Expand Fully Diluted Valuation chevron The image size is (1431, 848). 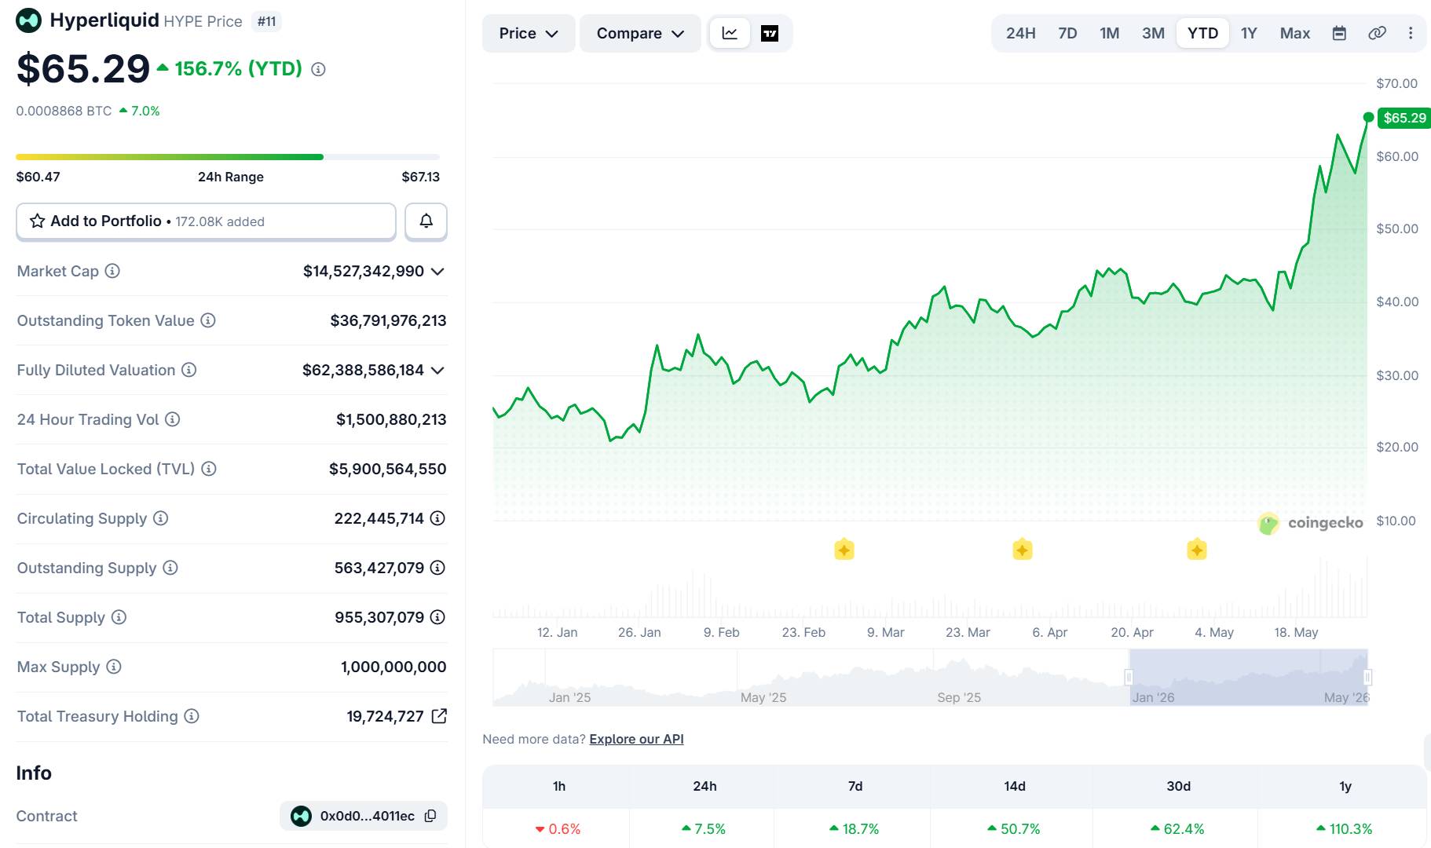point(438,371)
